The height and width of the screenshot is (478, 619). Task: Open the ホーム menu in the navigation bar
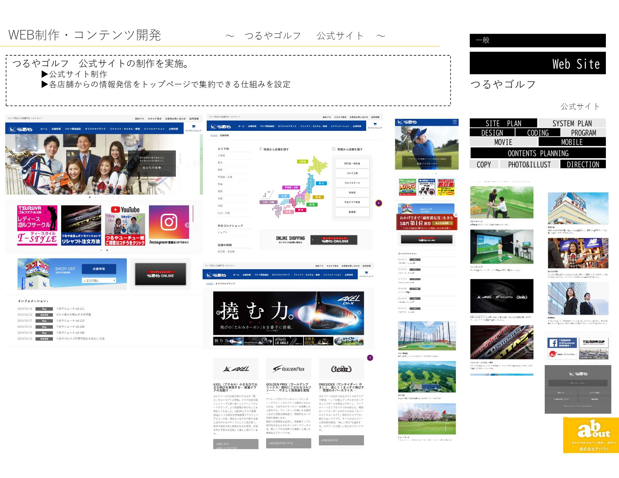[44, 129]
